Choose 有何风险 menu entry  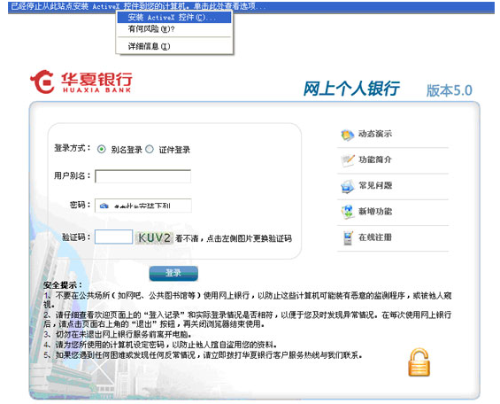pos(174,29)
